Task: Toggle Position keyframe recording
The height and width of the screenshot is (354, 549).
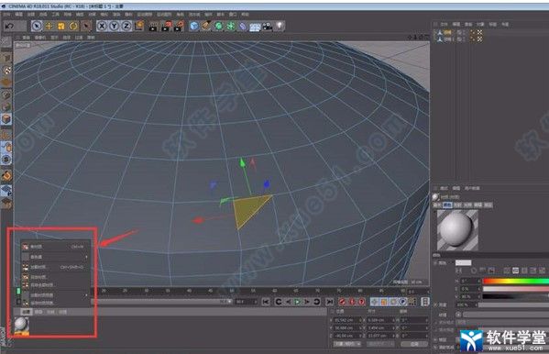Action: [375, 302]
